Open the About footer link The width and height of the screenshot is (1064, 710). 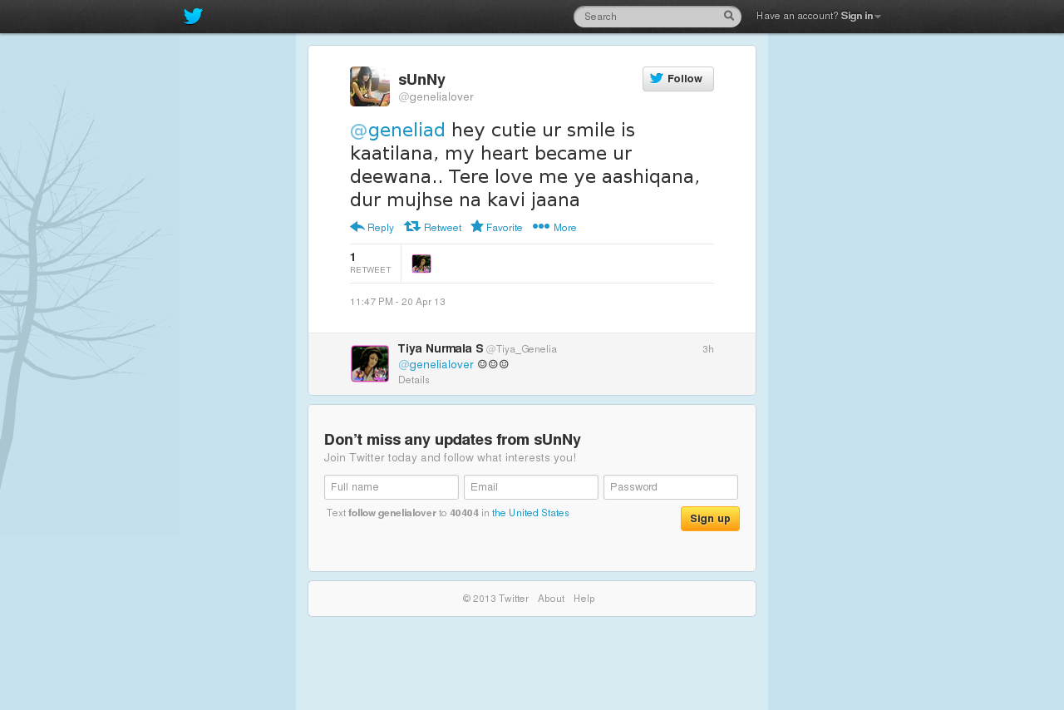551,599
